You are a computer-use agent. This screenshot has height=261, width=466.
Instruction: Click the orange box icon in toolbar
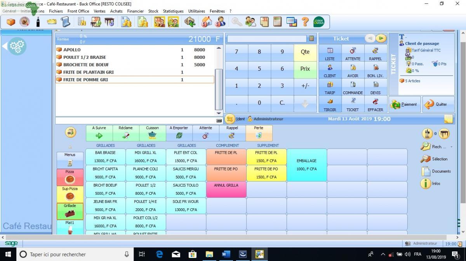(10, 22)
